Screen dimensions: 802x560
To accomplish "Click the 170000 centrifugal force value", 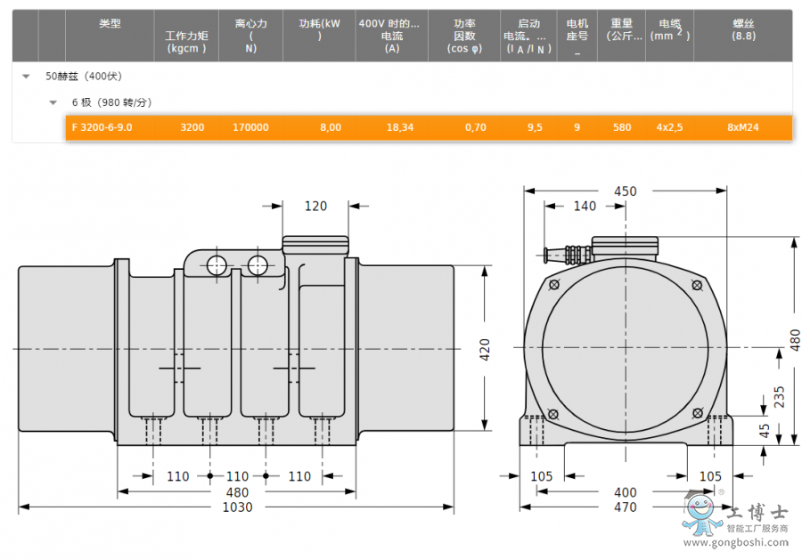I will (250, 127).
